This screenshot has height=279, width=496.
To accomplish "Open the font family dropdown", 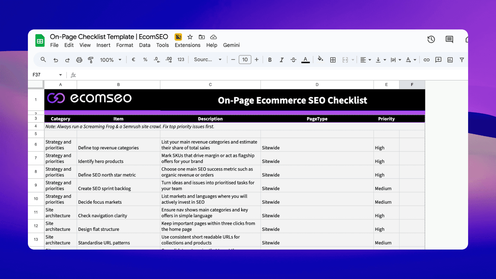I will [208, 60].
